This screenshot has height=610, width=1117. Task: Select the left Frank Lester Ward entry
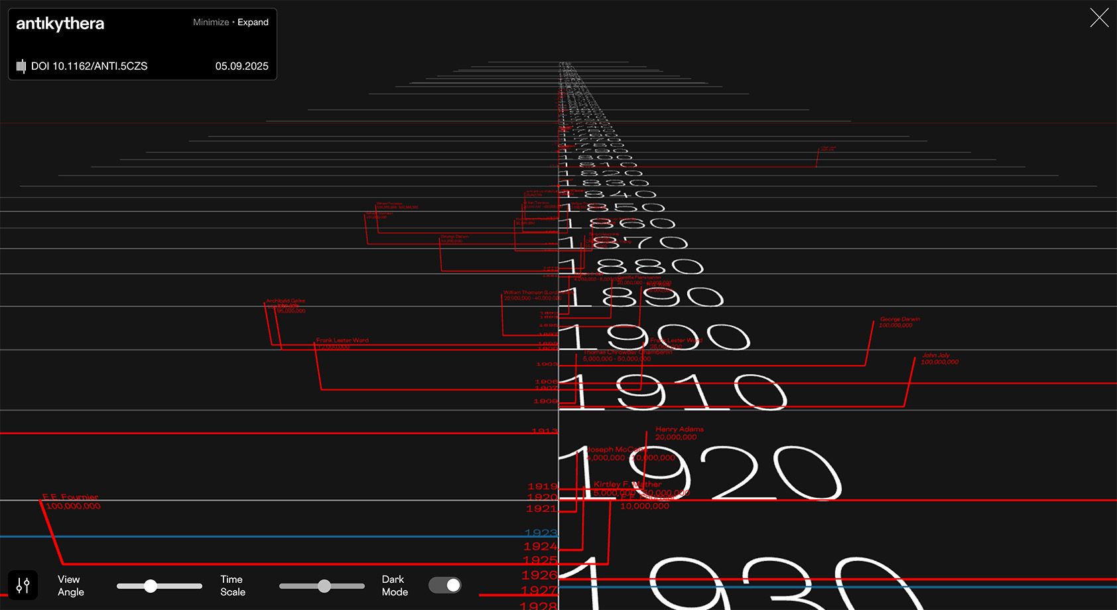pos(342,343)
